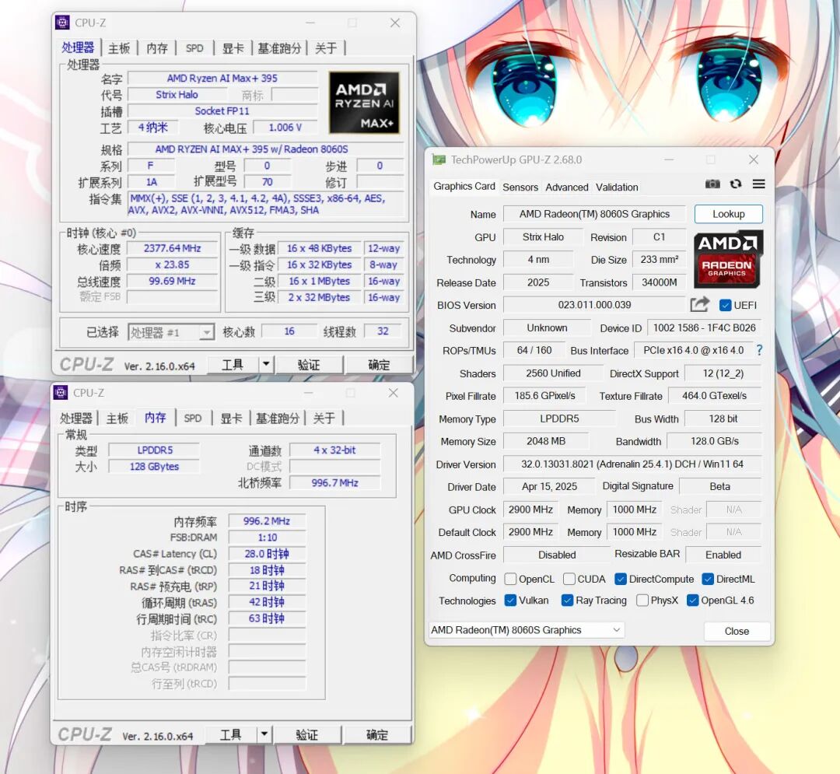Click BIOS version share/export icon

coord(699,305)
